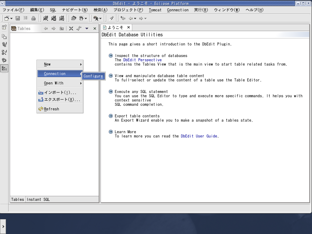
Task: Click the Open Perspective sidebar icon
Action: point(4,27)
